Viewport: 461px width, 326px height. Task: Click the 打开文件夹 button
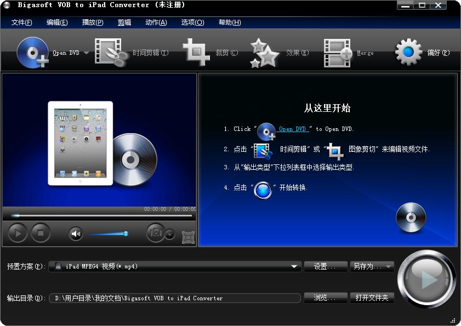372,298
